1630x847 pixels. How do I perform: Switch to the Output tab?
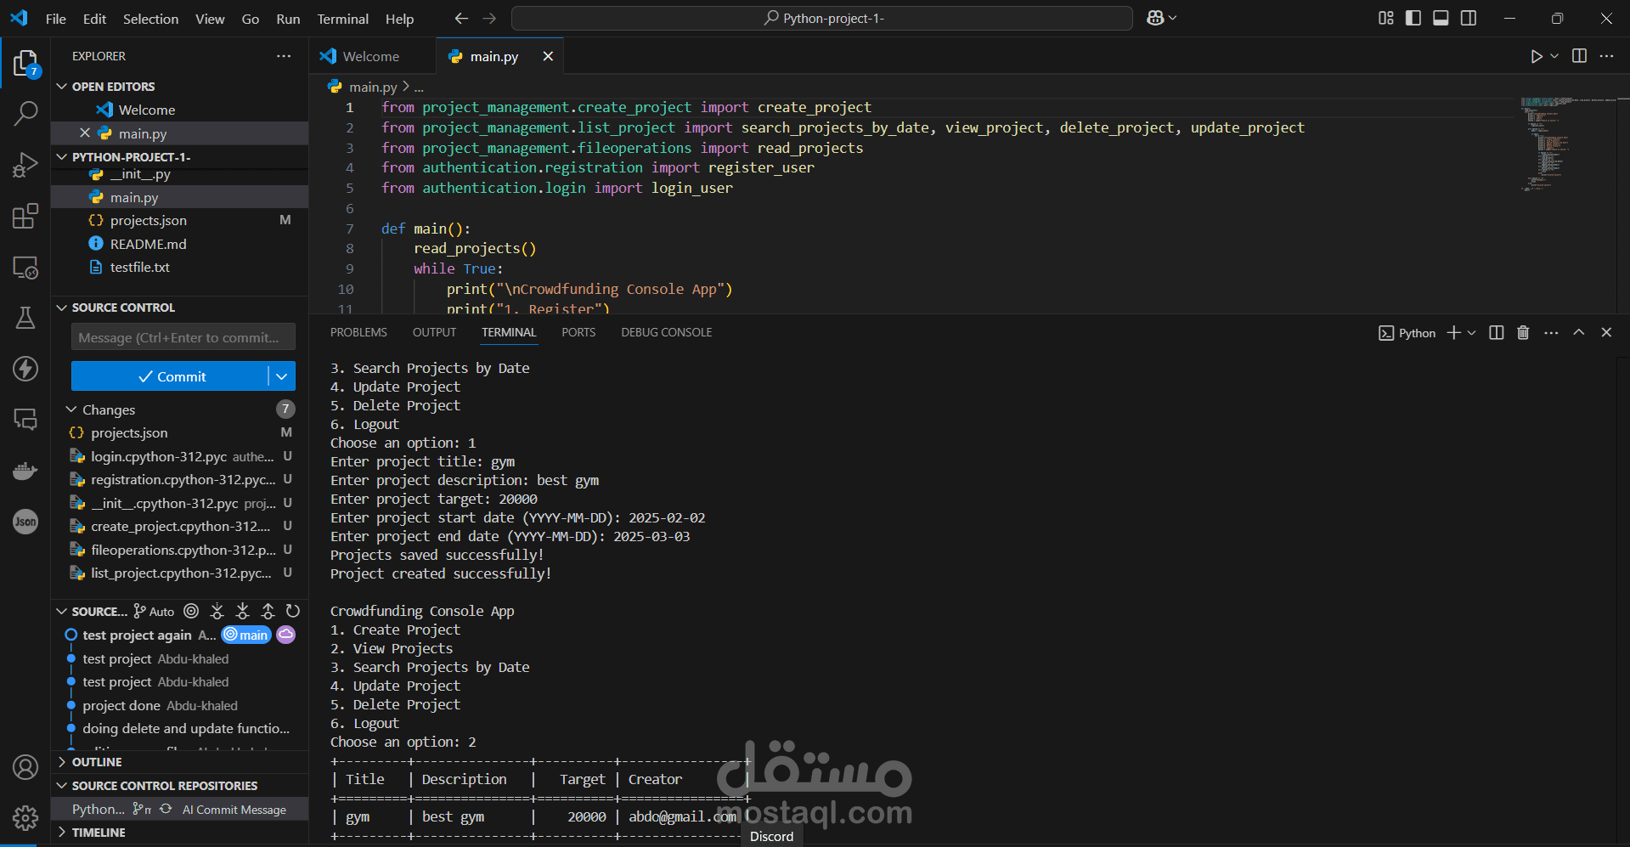click(434, 332)
